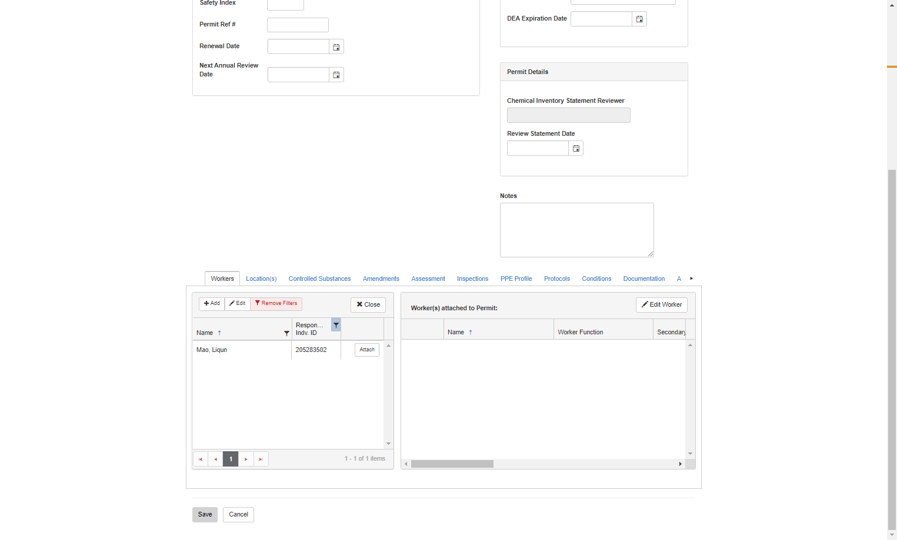
Task: Open the Renewal Date calendar picker
Action: point(336,46)
